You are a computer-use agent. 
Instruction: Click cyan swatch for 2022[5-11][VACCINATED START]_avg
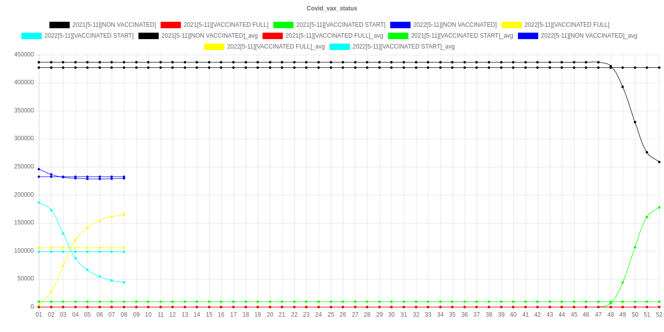(339, 47)
